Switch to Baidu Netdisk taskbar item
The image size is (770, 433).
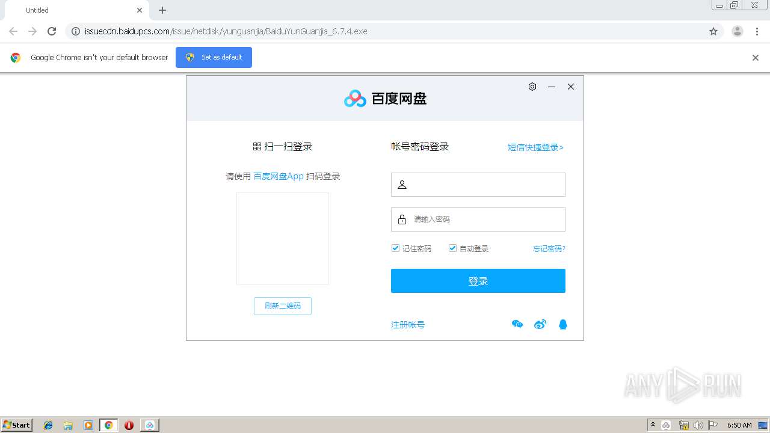[150, 425]
